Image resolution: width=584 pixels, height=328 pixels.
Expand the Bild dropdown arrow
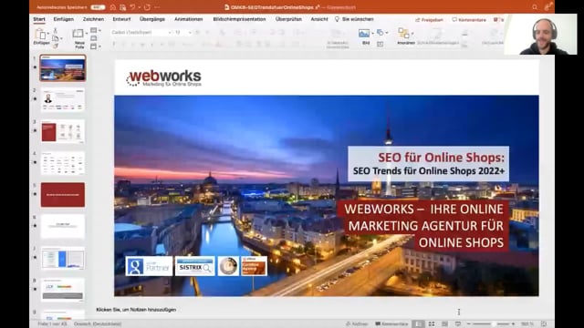372,34
